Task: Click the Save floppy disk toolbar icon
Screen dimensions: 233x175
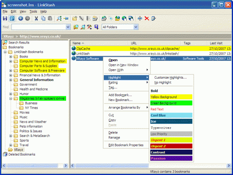Action: pyautogui.click(x=5, y=19)
